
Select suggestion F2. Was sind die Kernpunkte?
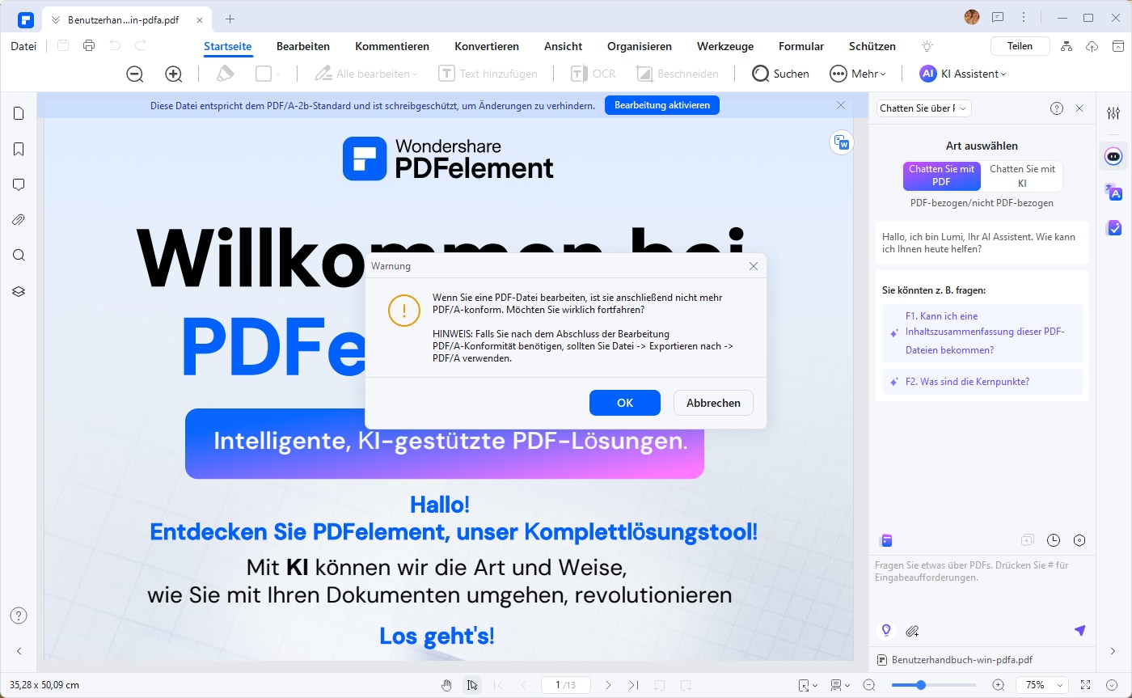click(982, 382)
